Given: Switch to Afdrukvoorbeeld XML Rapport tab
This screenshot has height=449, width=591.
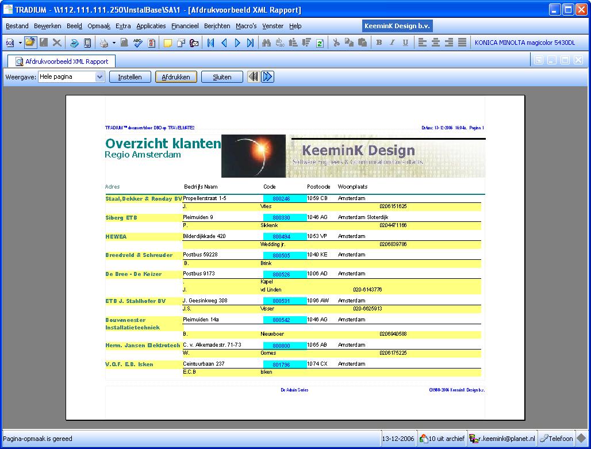Looking at the screenshot, I should click(x=62, y=61).
